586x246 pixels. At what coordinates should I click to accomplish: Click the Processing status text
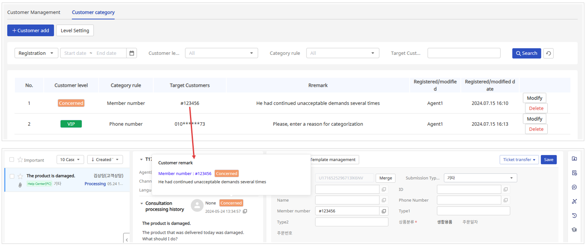click(x=95, y=184)
